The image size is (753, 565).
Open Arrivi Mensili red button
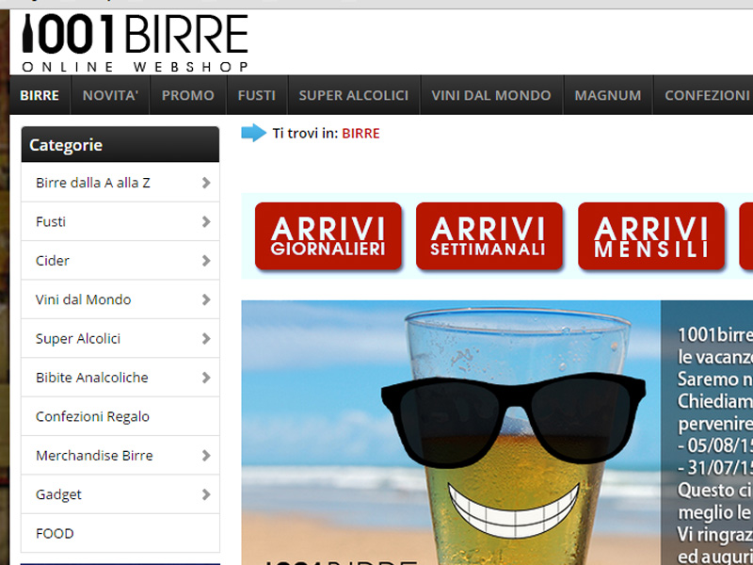pos(651,236)
